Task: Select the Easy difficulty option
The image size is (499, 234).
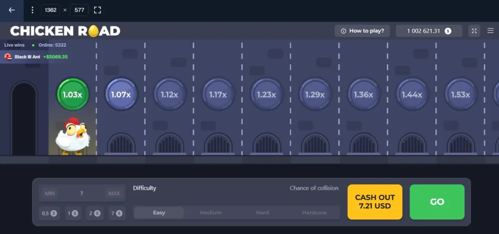Action: [159, 212]
